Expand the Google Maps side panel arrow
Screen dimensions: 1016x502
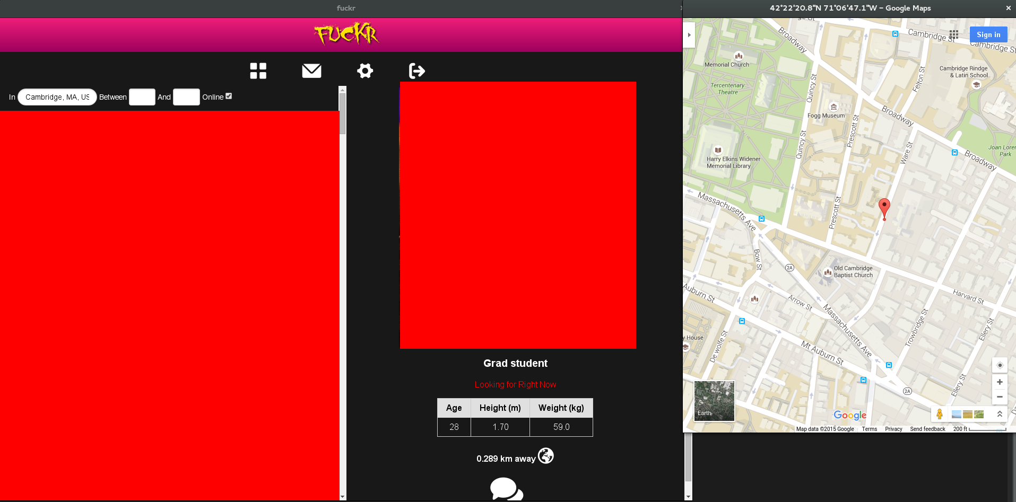pos(689,35)
